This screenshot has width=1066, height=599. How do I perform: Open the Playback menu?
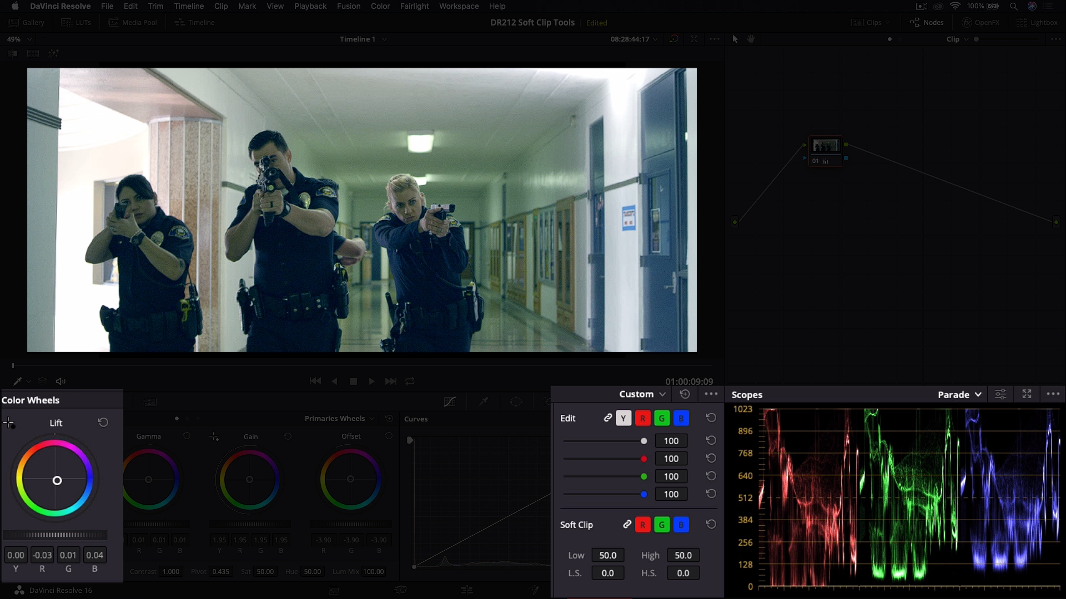(x=310, y=6)
